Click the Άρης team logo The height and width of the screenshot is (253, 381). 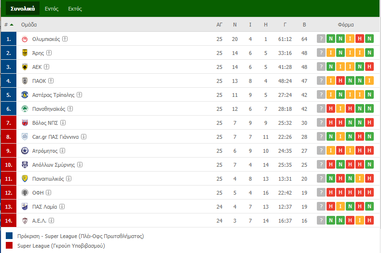25,53
